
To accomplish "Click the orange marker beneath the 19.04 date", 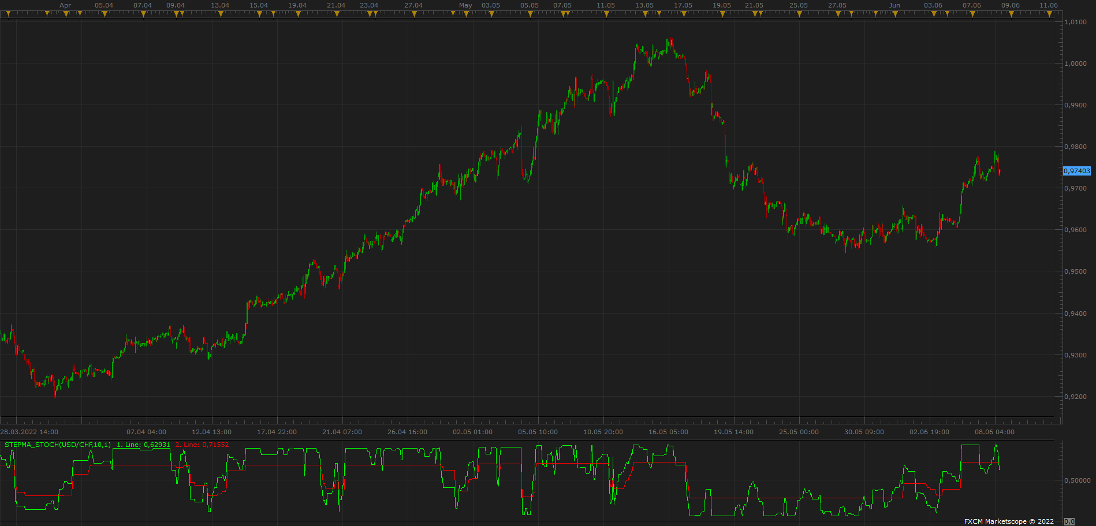I will [298, 14].
